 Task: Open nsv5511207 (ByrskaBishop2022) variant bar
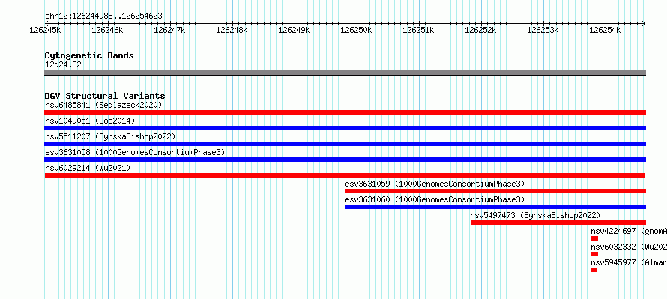point(345,144)
